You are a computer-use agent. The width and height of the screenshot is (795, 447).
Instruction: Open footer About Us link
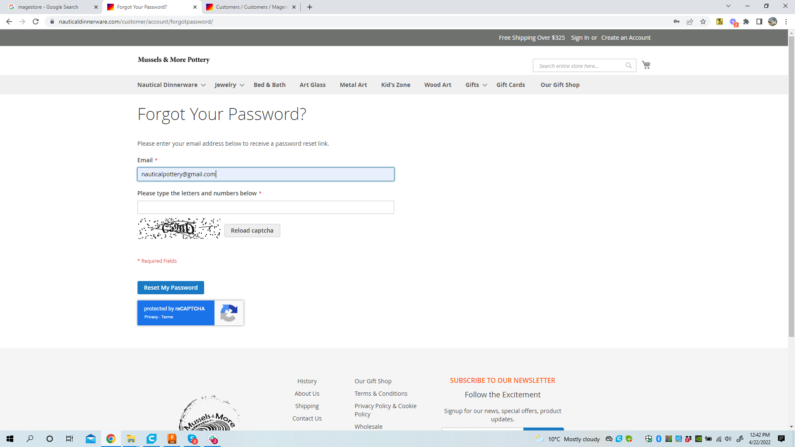point(307,394)
